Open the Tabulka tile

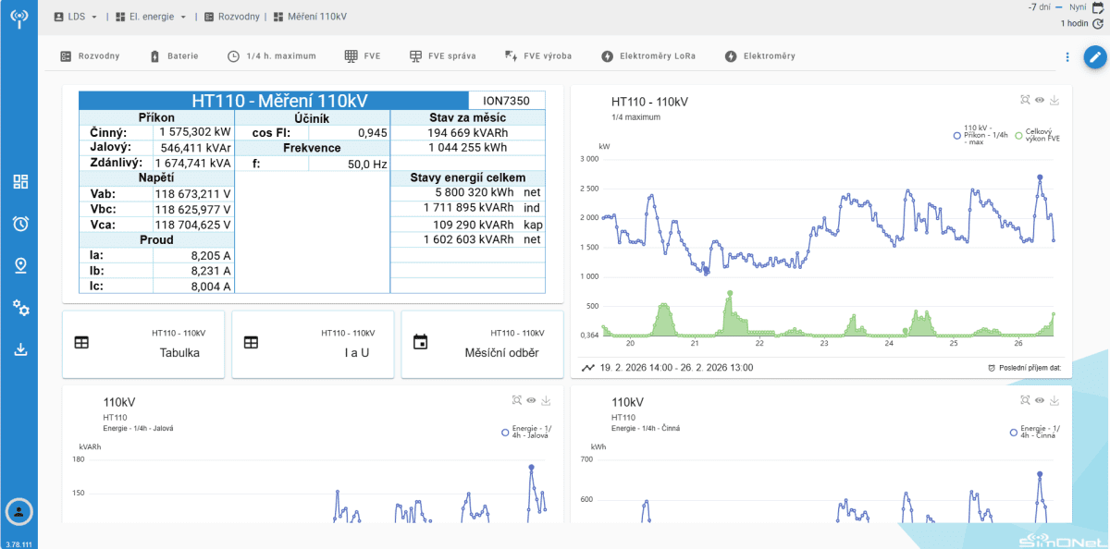tap(143, 344)
